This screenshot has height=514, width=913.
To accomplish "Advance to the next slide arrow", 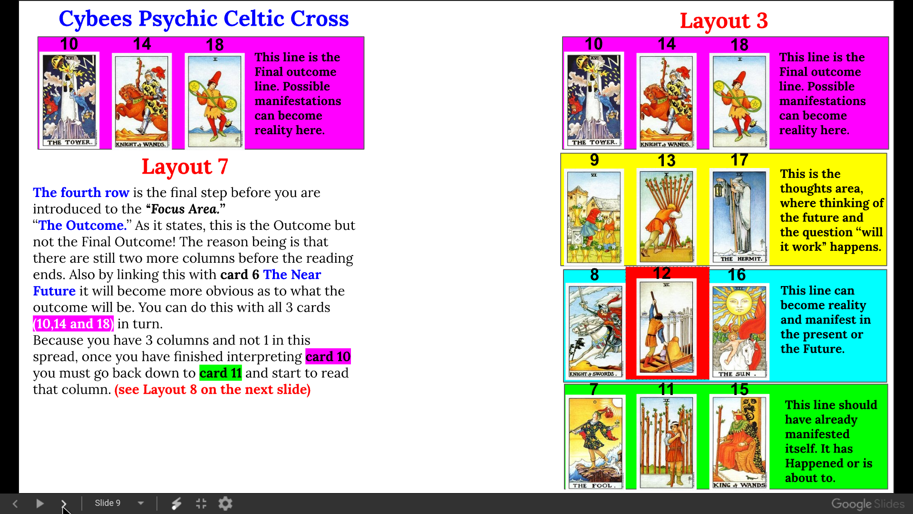I will tap(64, 504).
